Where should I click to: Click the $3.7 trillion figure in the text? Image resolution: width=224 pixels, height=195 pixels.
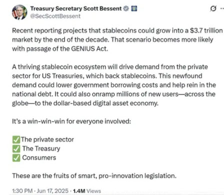(x=206, y=30)
